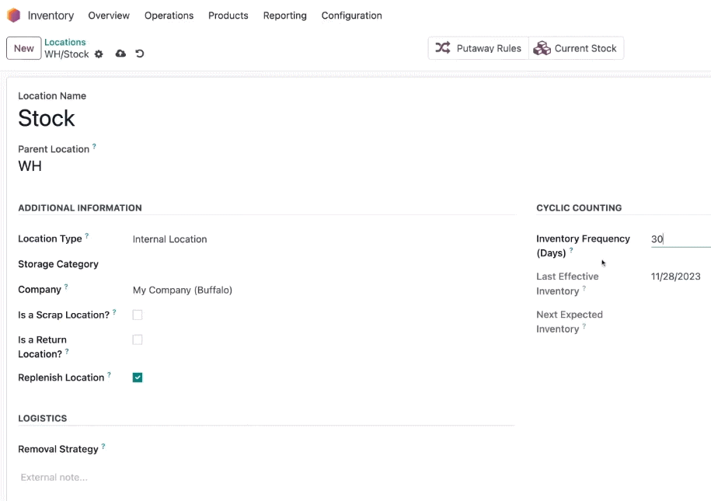This screenshot has width=711, height=501.
Task: Uncheck the Replenish Location checkbox
Action: [138, 377]
